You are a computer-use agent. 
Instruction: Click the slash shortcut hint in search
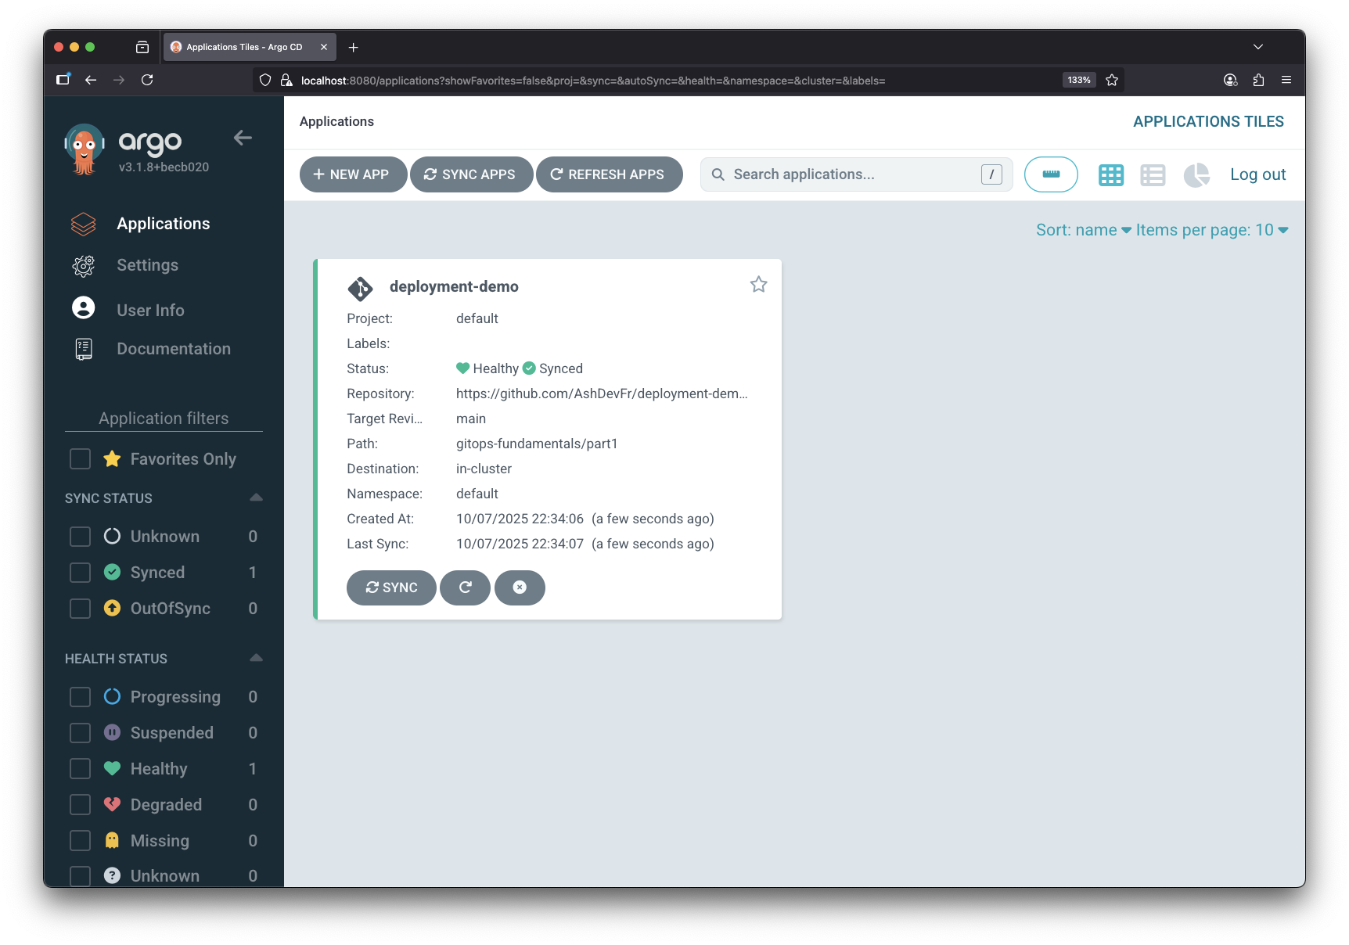(x=991, y=174)
